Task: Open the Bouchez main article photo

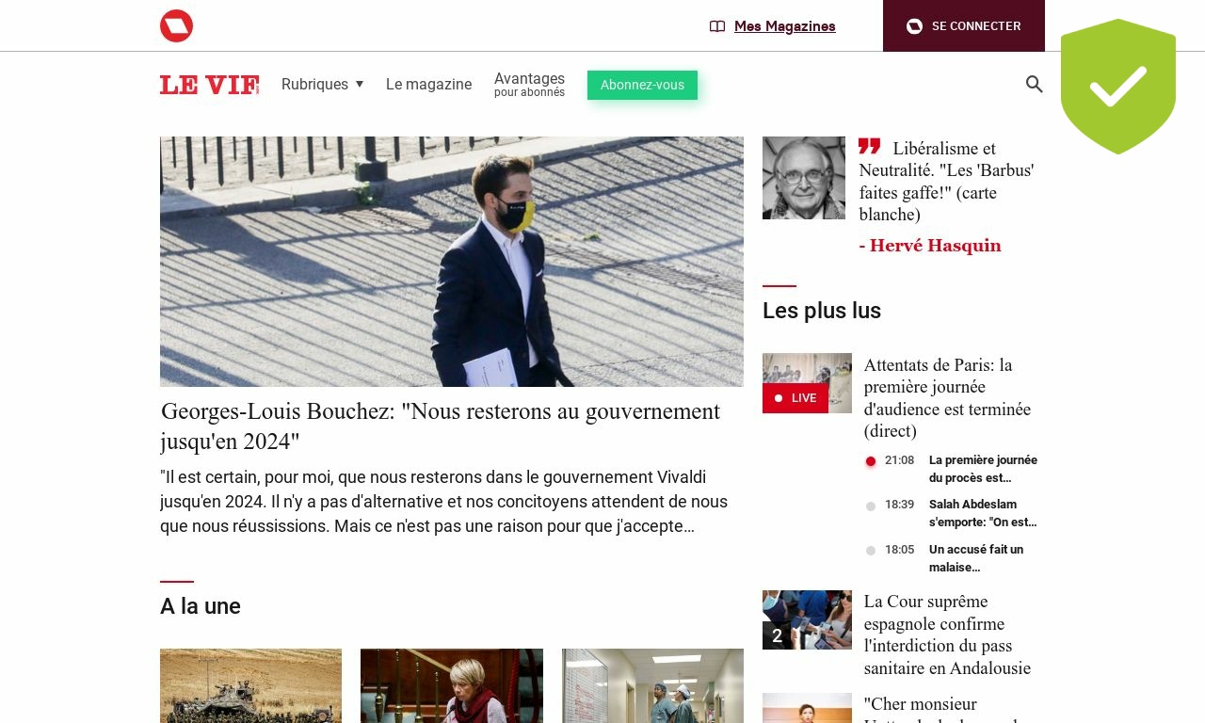Action: point(452,262)
